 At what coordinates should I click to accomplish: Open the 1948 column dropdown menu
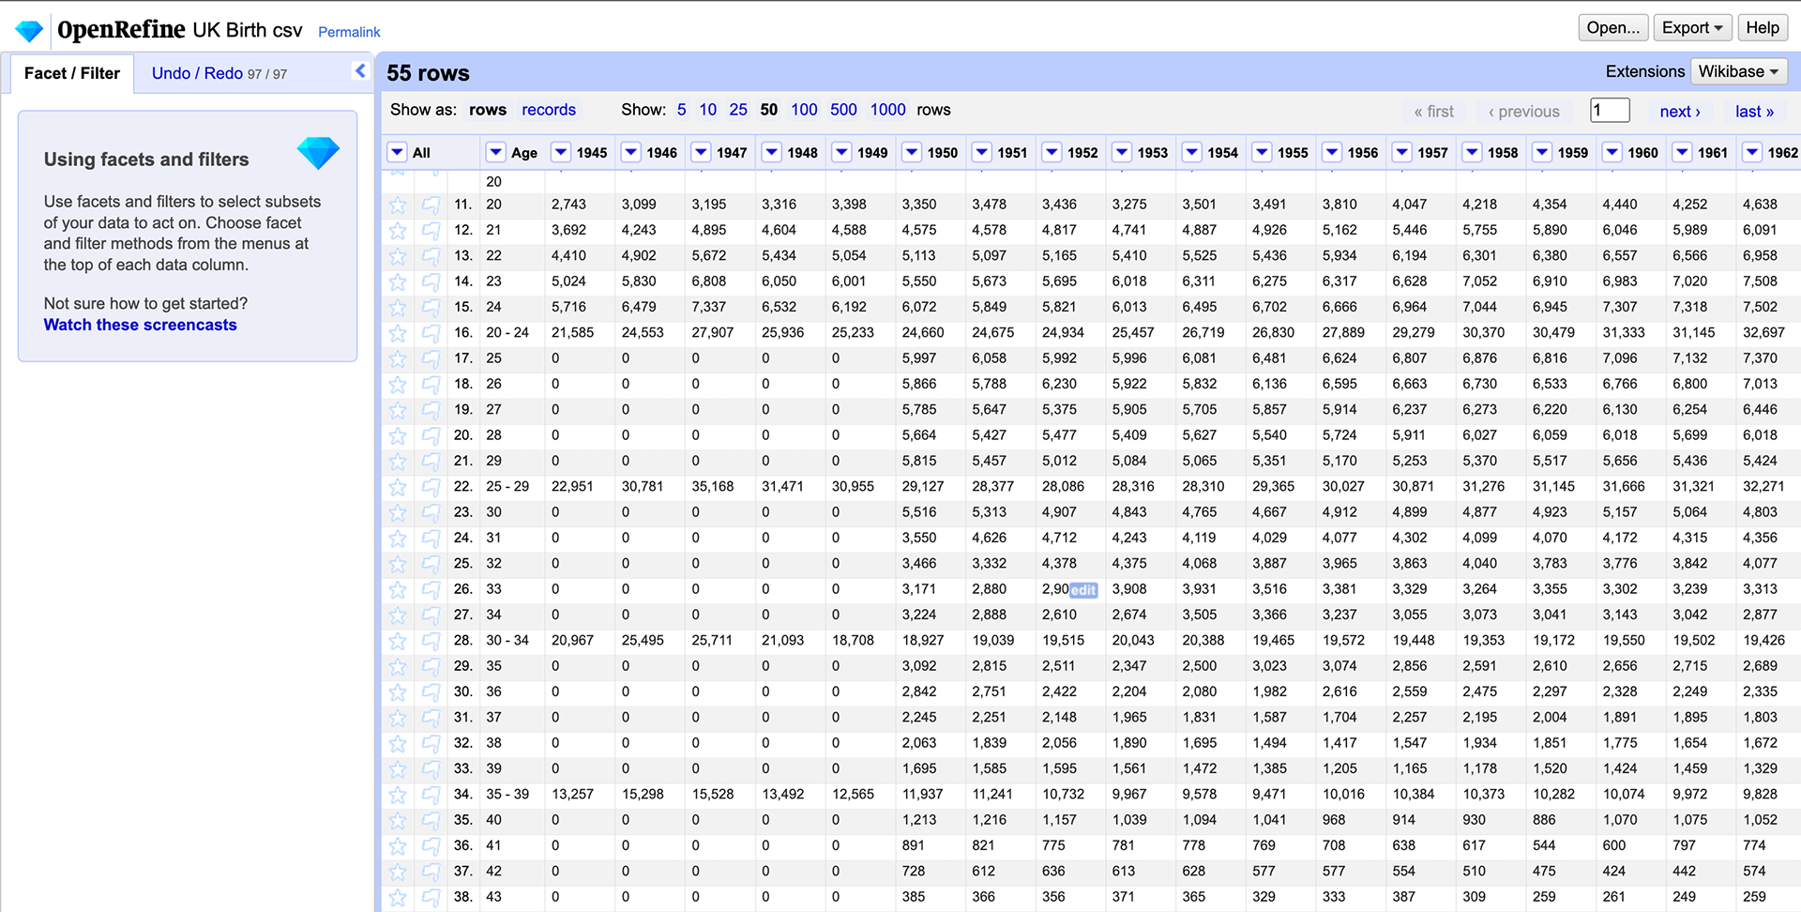[772, 152]
